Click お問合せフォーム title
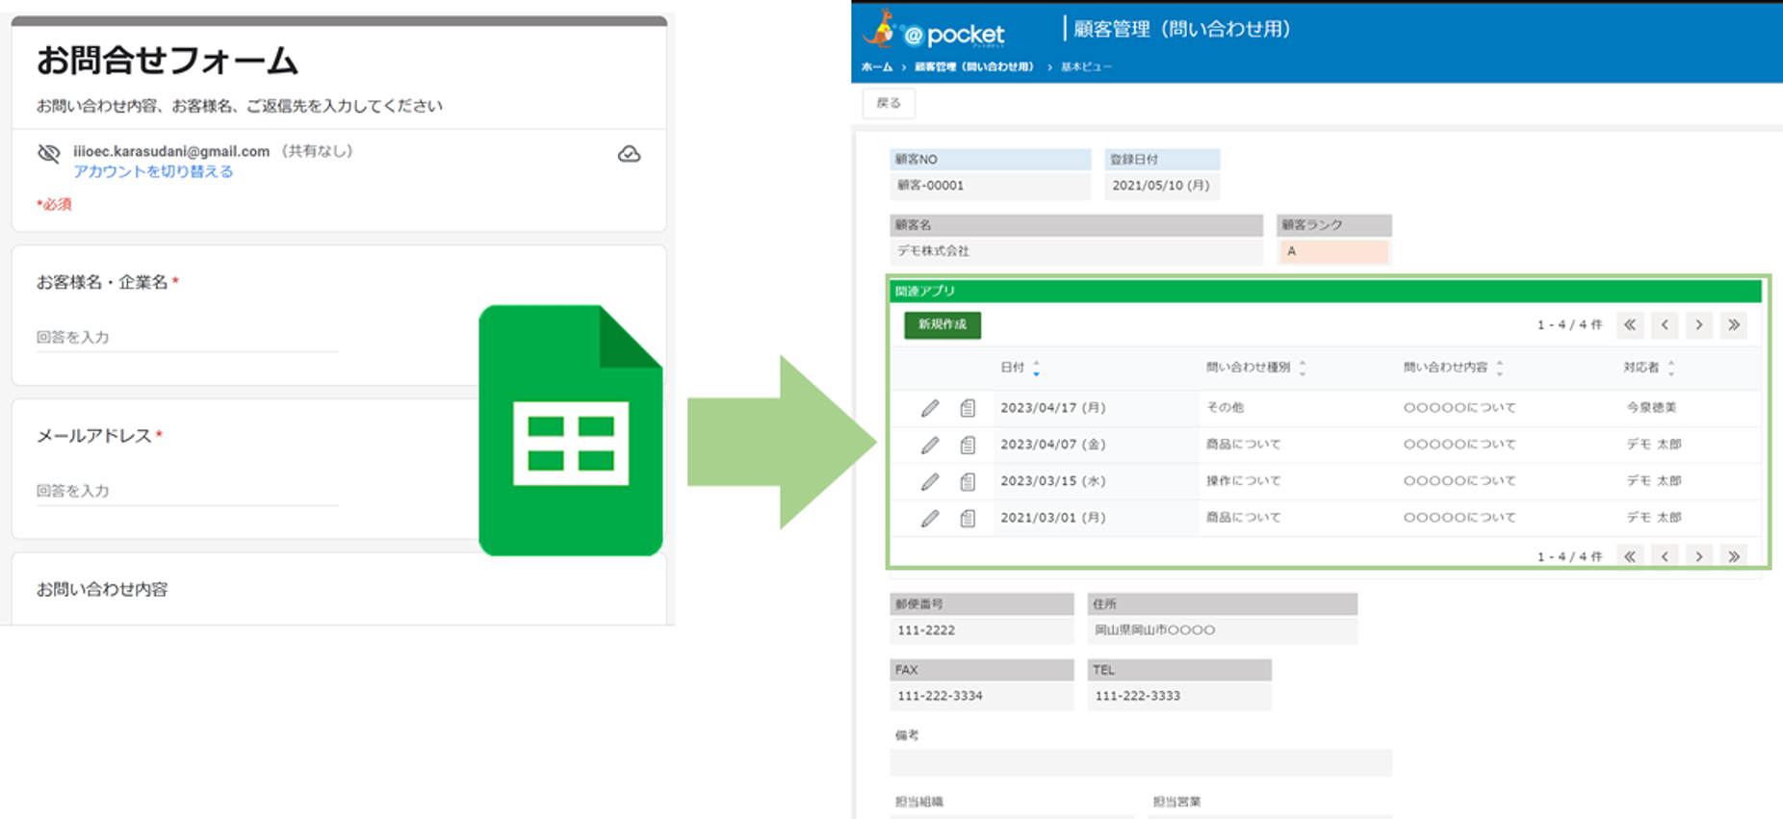 (168, 61)
